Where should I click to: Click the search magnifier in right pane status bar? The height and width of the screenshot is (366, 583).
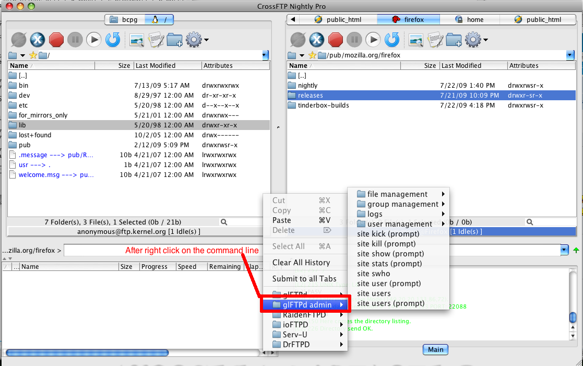[530, 222]
